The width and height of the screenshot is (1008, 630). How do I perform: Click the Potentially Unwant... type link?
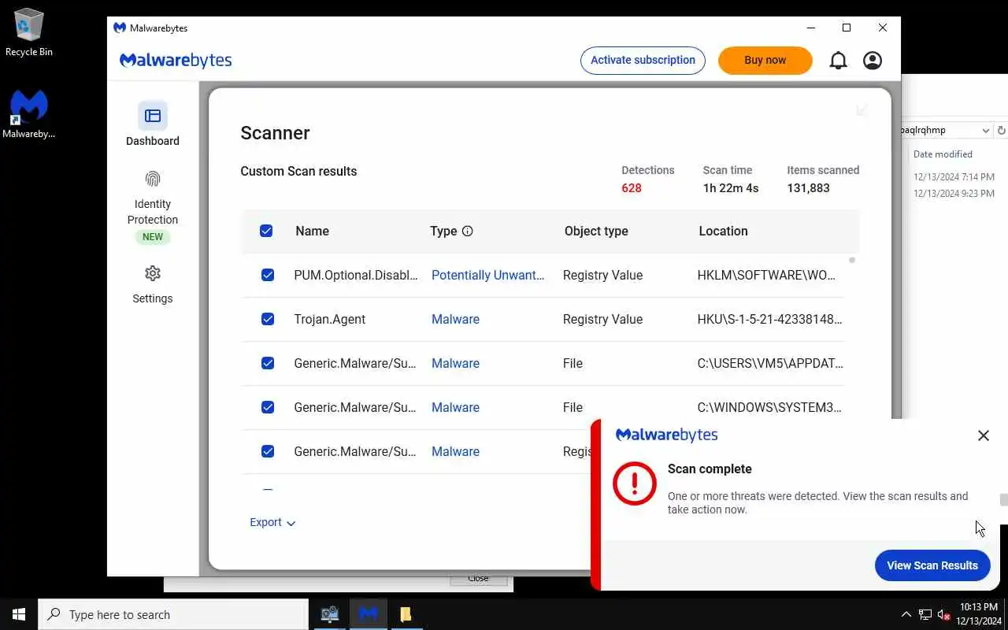tap(487, 275)
